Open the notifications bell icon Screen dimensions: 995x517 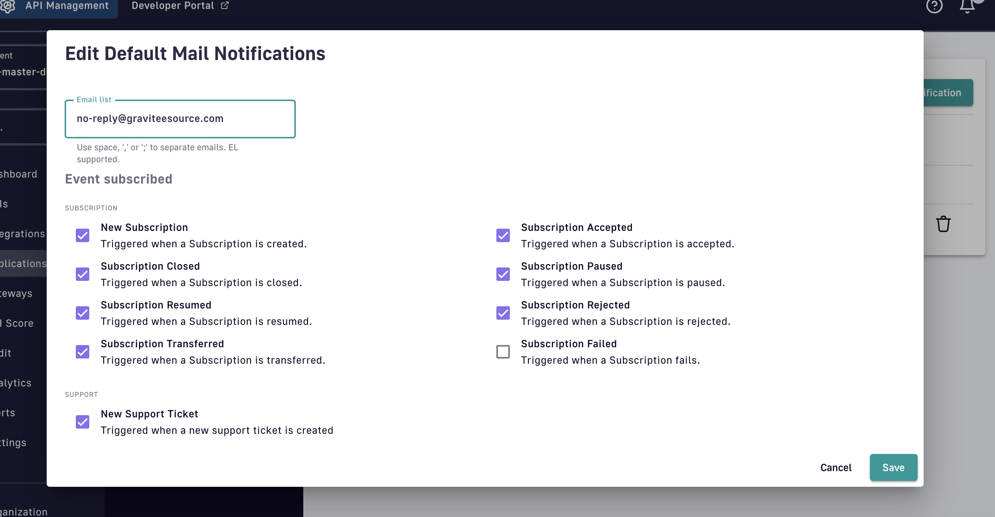click(967, 6)
